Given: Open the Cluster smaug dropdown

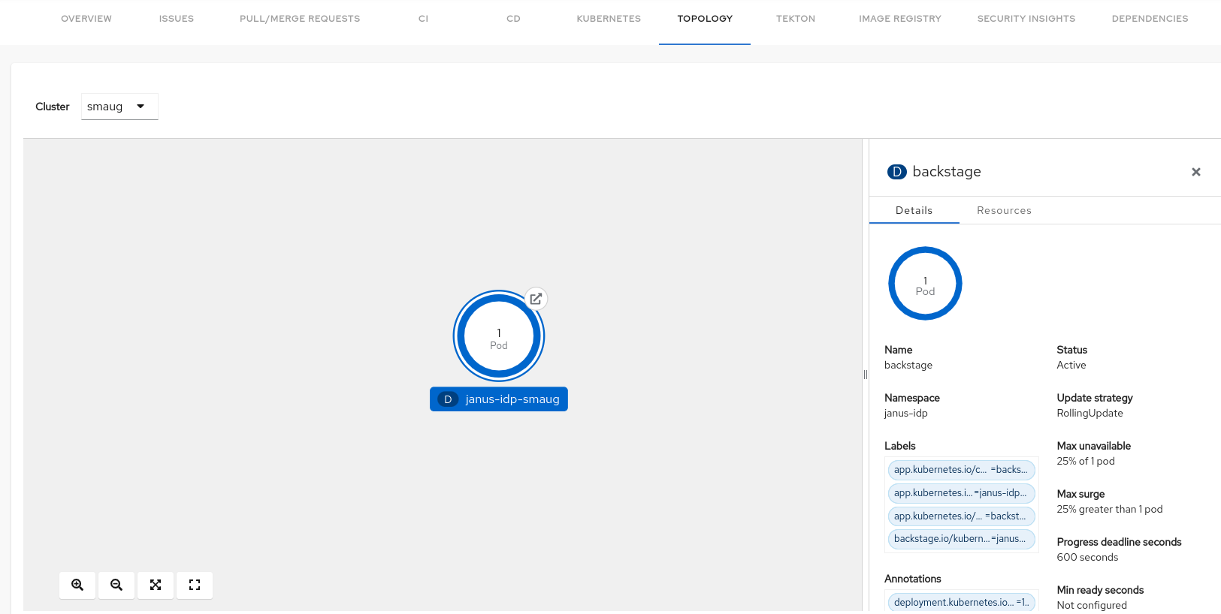Looking at the screenshot, I should [x=119, y=107].
